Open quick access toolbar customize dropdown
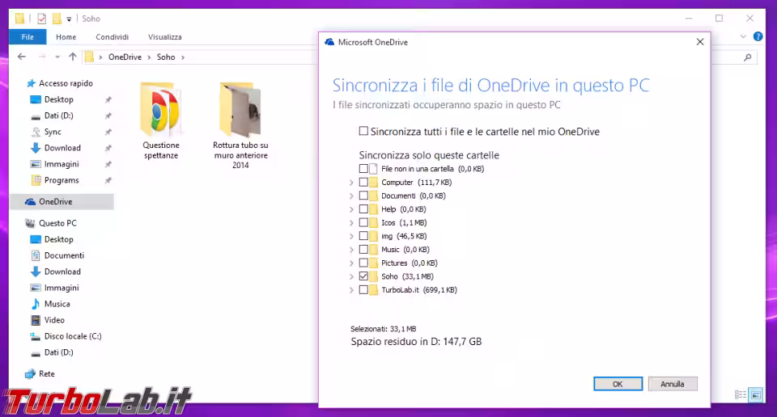This screenshot has width=777, height=417. pyautogui.click(x=69, y=19)
